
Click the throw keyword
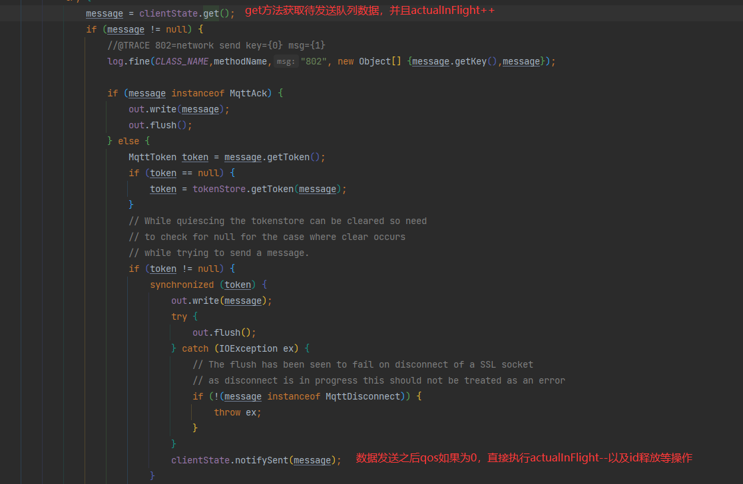227,413
